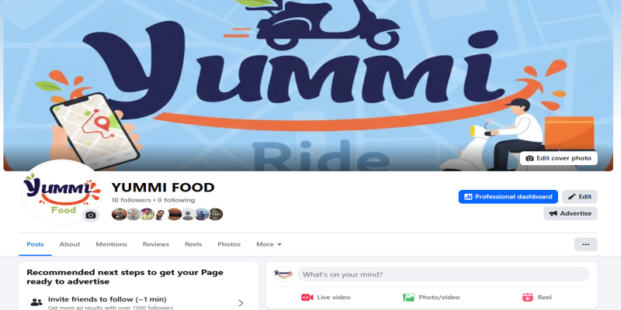Screen dimensions: 621x310
Task: Switch to the About tab
Action: coord(70,244)
